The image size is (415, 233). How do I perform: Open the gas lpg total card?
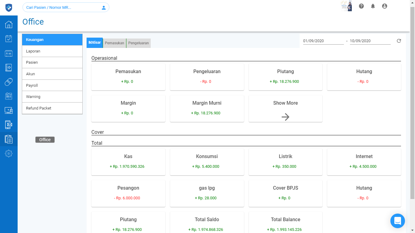click(207, 194)
